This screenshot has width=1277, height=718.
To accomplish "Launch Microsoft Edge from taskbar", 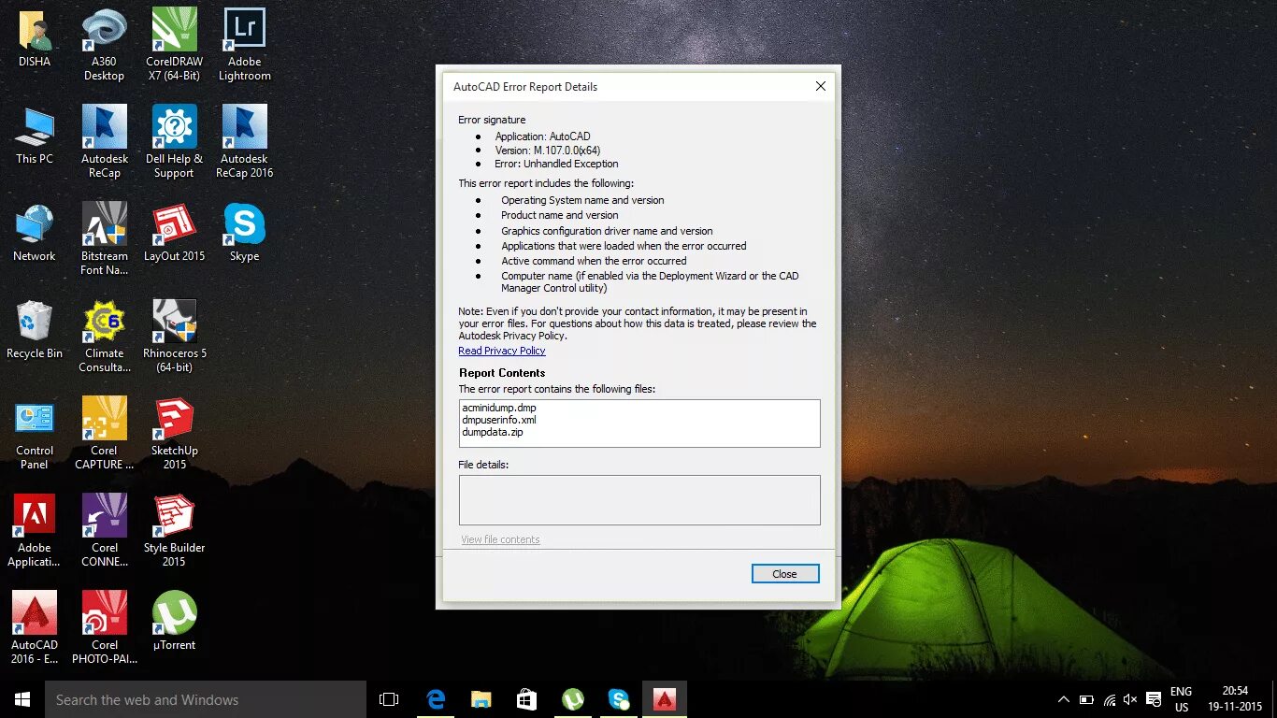I will [x=436, y=699].
